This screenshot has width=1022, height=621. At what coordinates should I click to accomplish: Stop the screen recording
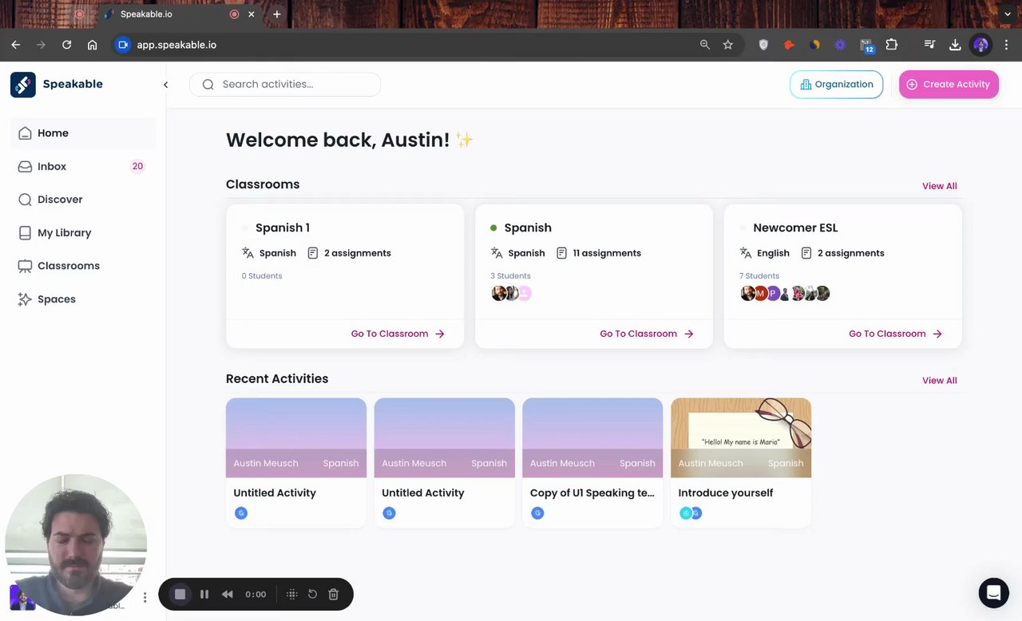point(180,594)
